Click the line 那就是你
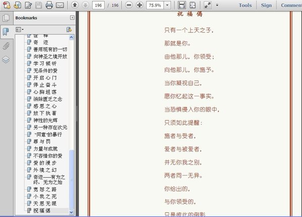Viewport: 302px width, 217px height. (177, 43)
